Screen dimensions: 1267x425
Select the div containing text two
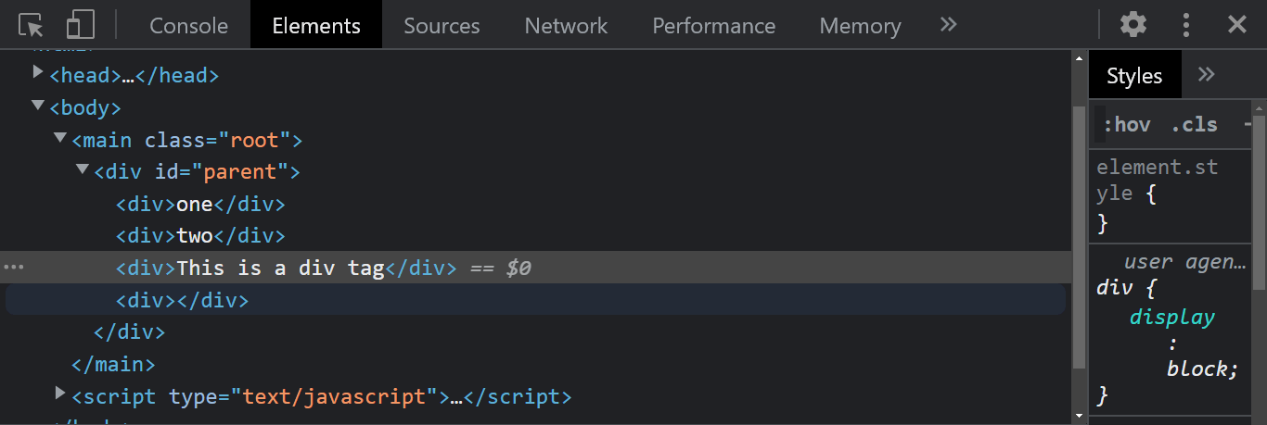tap(200, 235)
